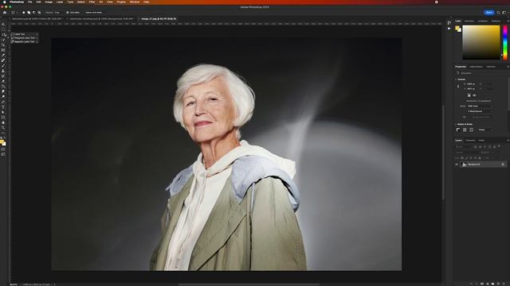Click the blue Share button
Image resolution: width=510 pixels, height=286 pixels.
tap(488, 13)
